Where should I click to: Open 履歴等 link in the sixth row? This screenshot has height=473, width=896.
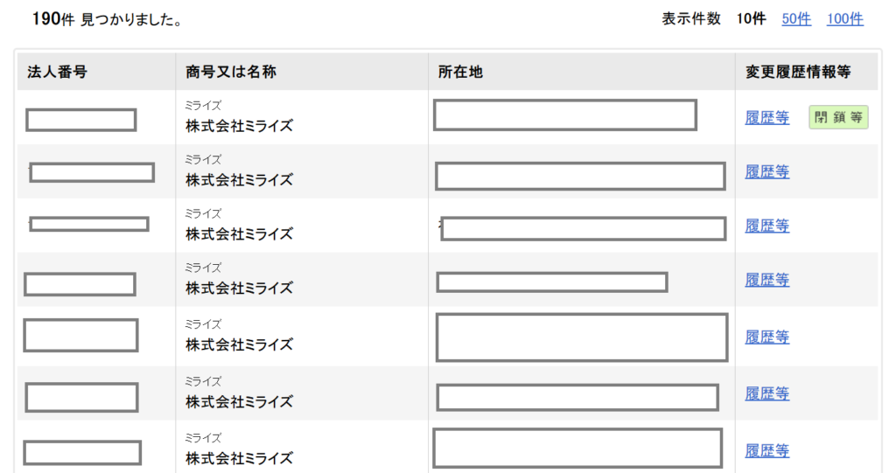766,393
